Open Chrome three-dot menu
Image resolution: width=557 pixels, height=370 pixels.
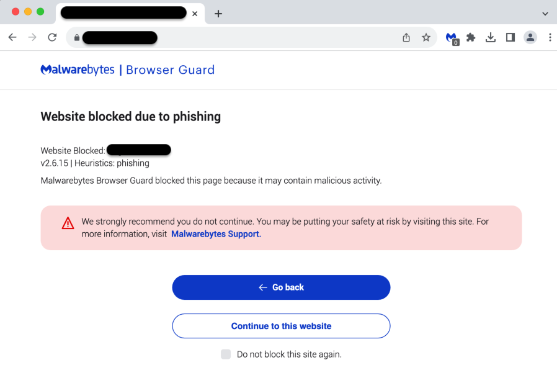[x=550, y=37]
